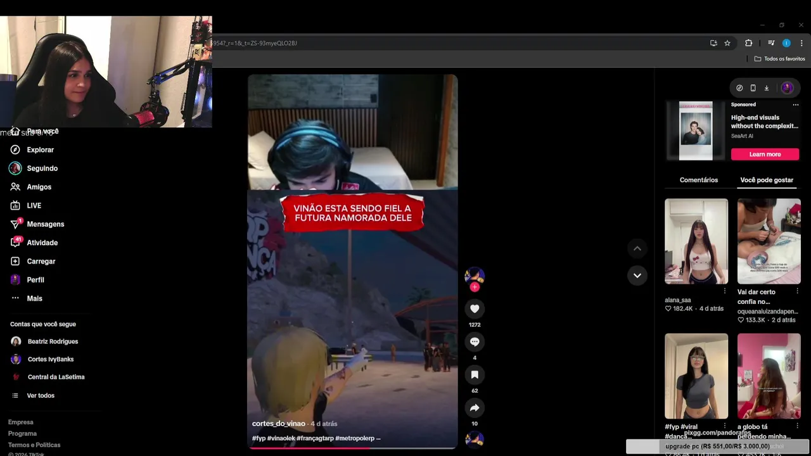The image size is (811, 456).
Task: Open browser extensions puzzle icon
Action: 749,43
